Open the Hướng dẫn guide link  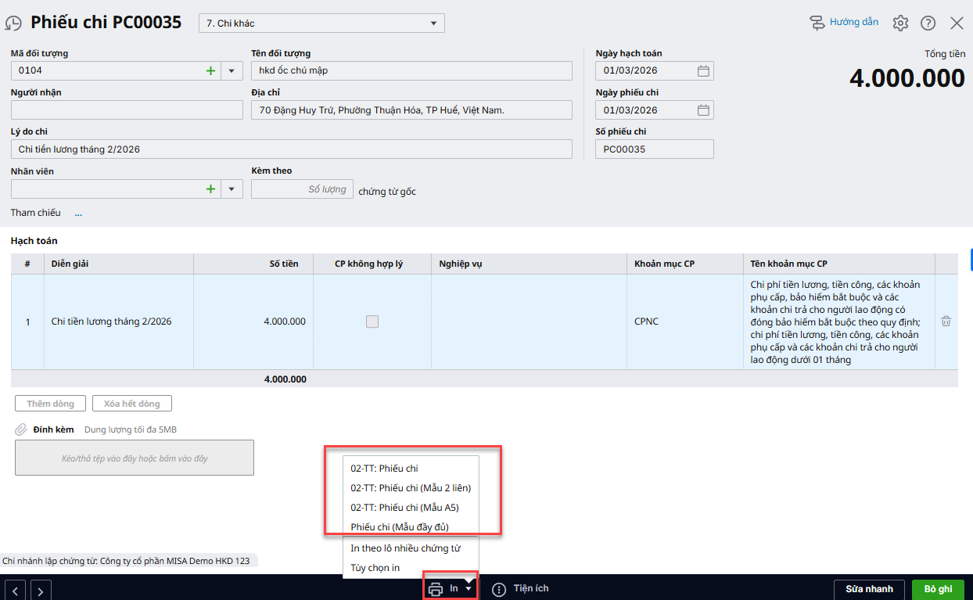click(844, 23)
